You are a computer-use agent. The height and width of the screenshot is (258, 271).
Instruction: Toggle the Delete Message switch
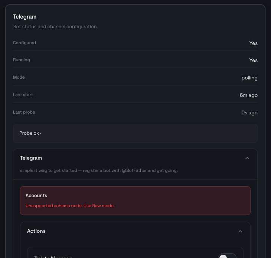point(227,256)
